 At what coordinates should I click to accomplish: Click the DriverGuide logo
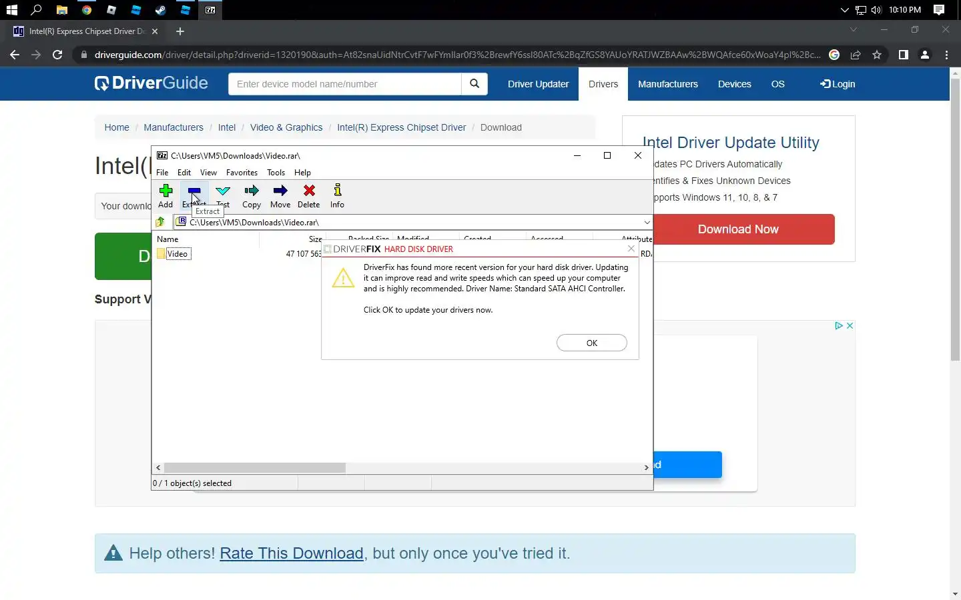click(151, 83)
